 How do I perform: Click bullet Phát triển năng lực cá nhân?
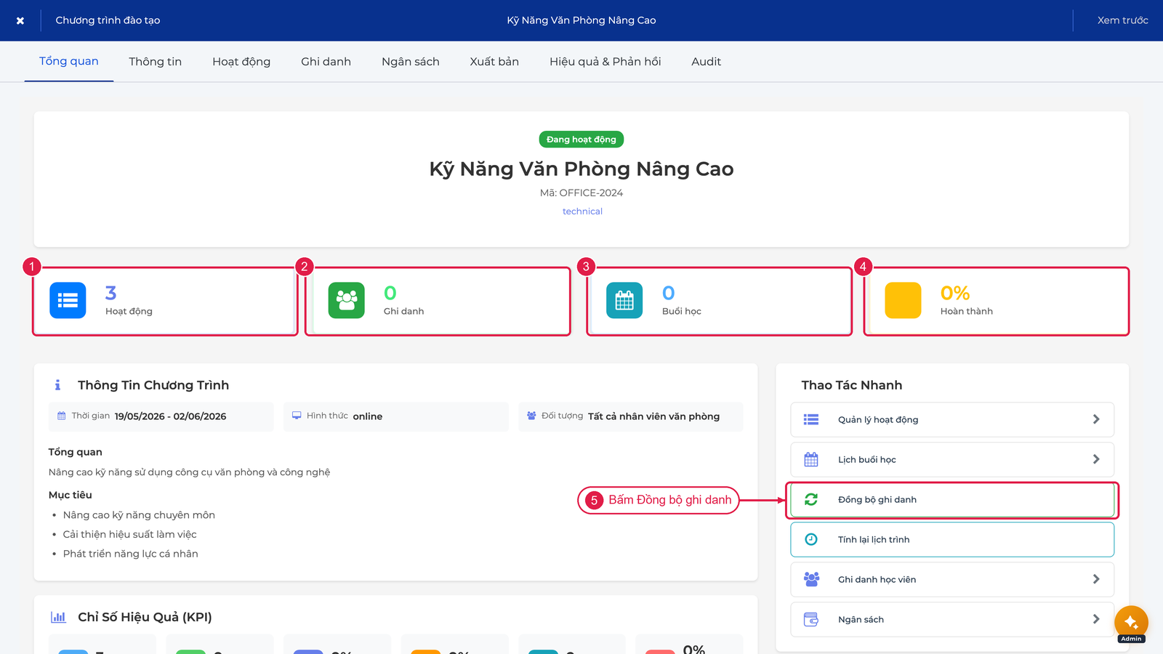point(130,554)
